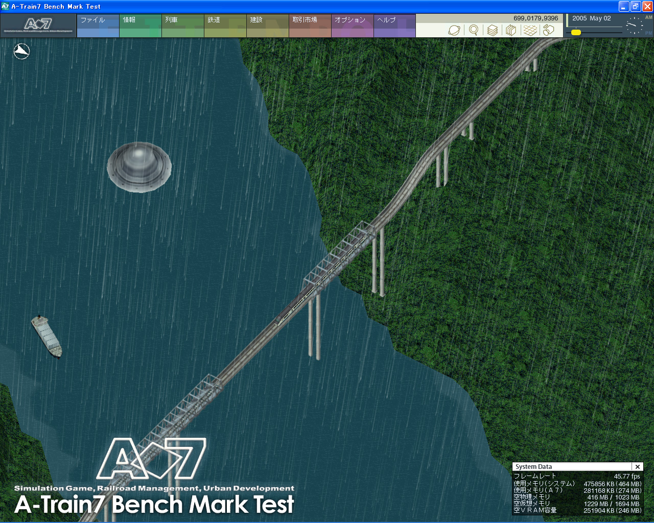Click the round domed structure in the water
Image resolution: width=654 pixels, height=523 pixels.
point(139,167)
